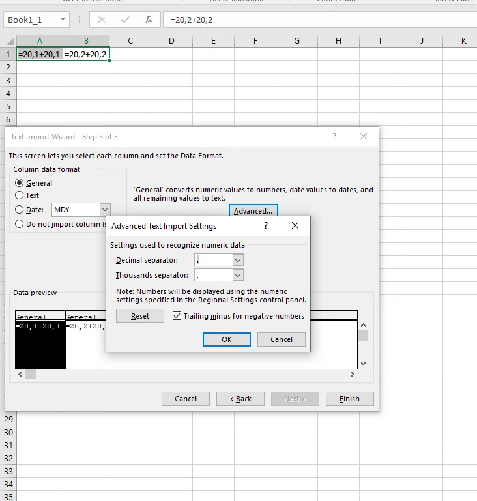477x501 pixels.
Task: Click the formula bar Cancel X icon
Action: click(x=102, y=20)
